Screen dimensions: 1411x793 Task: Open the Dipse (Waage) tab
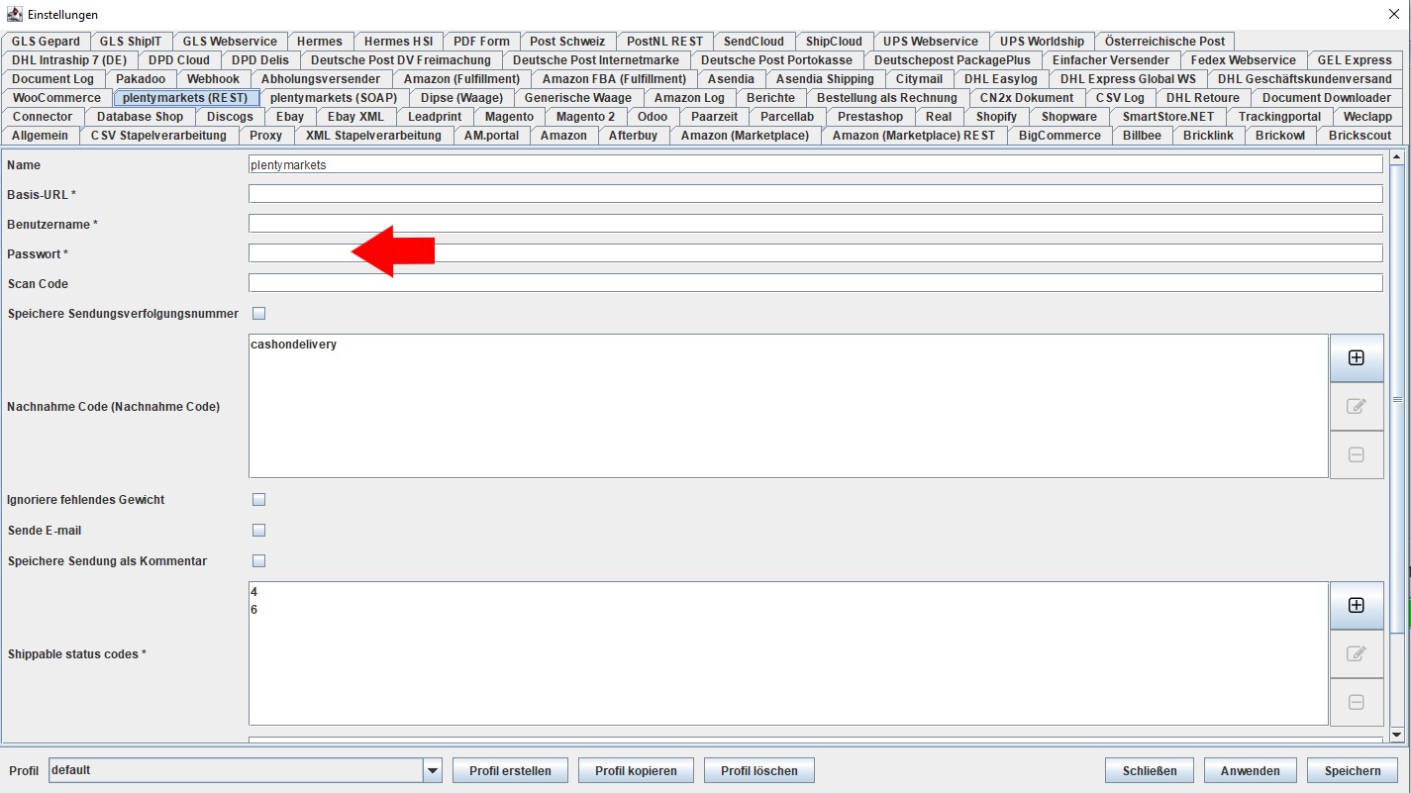click(x=461, y=98)
